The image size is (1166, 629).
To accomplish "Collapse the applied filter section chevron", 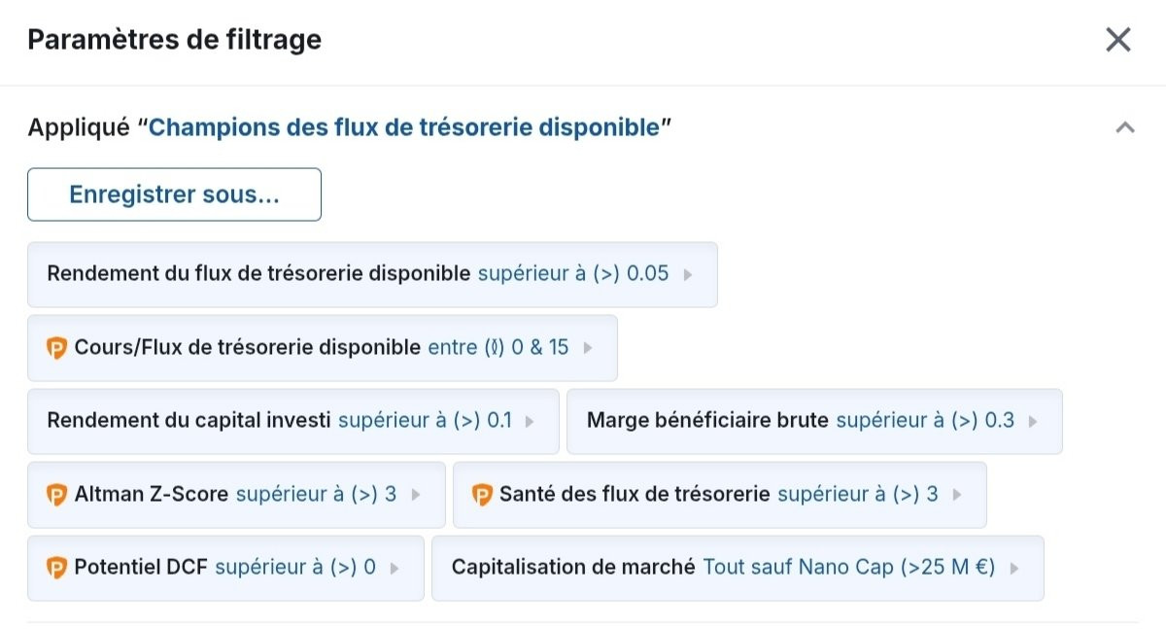I will [1125, 127].
